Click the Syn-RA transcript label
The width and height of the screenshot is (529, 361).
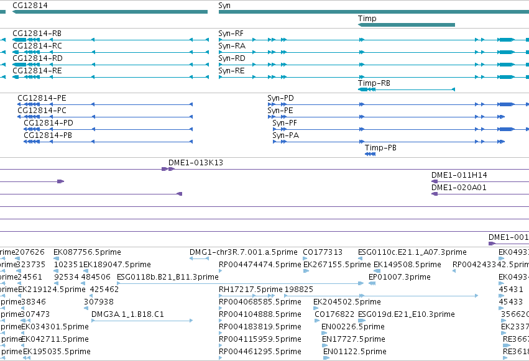click(x=232, y=46)
